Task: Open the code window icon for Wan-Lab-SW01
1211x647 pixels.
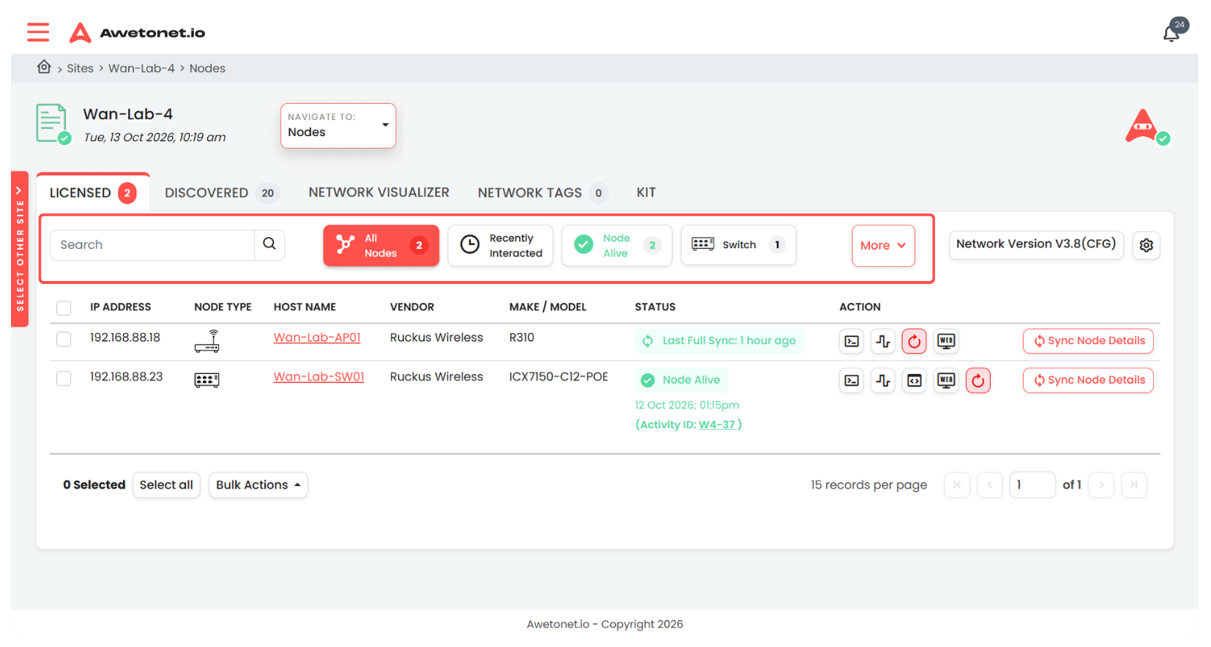Action: pos(914,381)
